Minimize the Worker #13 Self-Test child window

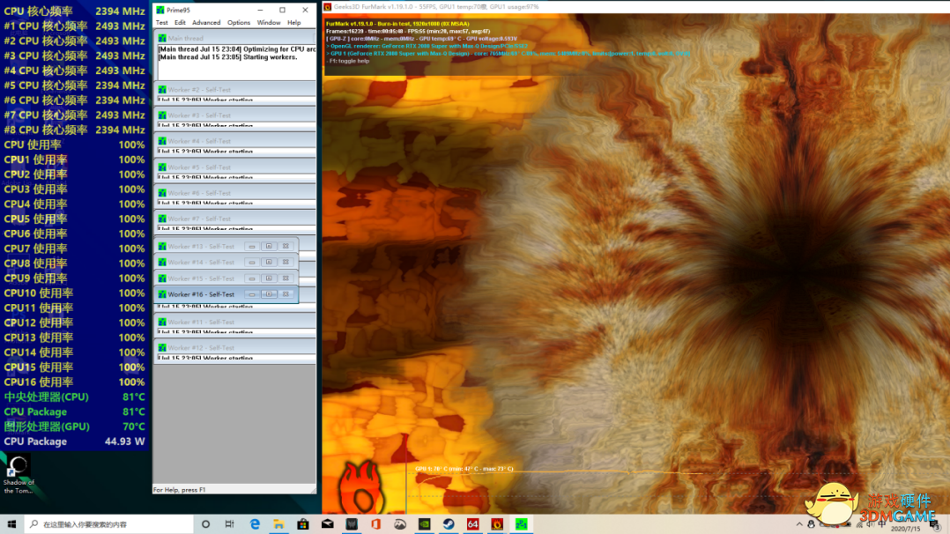pyautogui.click(x=252, y=246)
